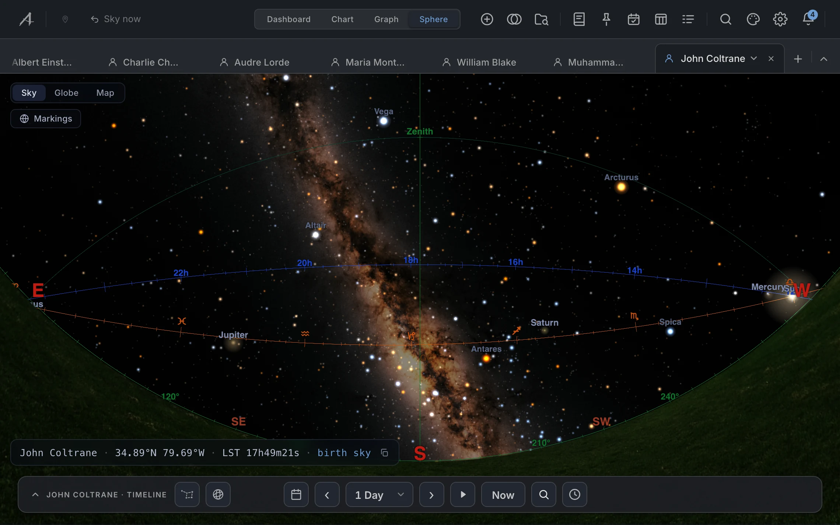
Task: Click the pin icon in top toolbar
Action: tap(606, 19)
